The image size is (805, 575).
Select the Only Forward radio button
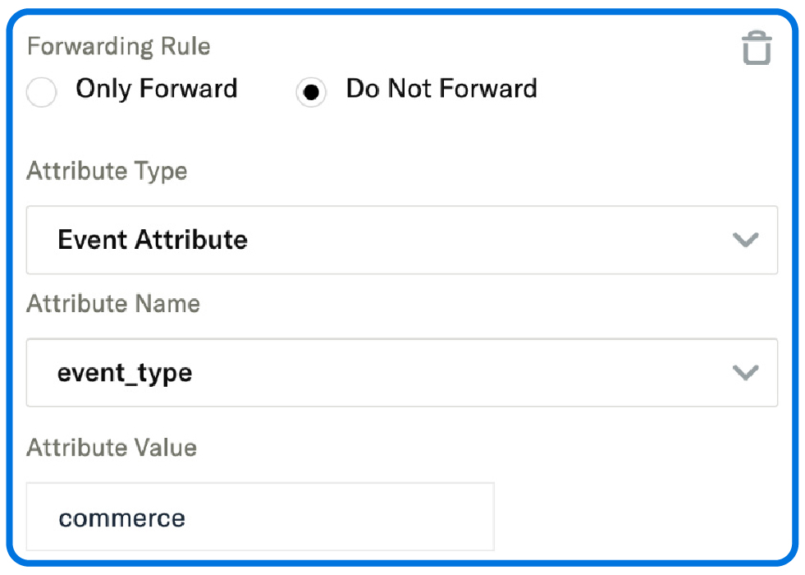(x=41, y=93)
